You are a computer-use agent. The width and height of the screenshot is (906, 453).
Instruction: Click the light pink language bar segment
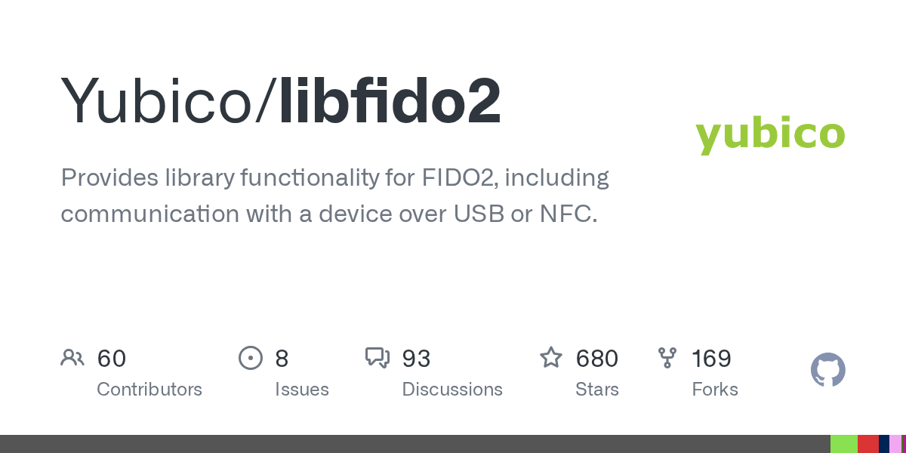point(895,444)
